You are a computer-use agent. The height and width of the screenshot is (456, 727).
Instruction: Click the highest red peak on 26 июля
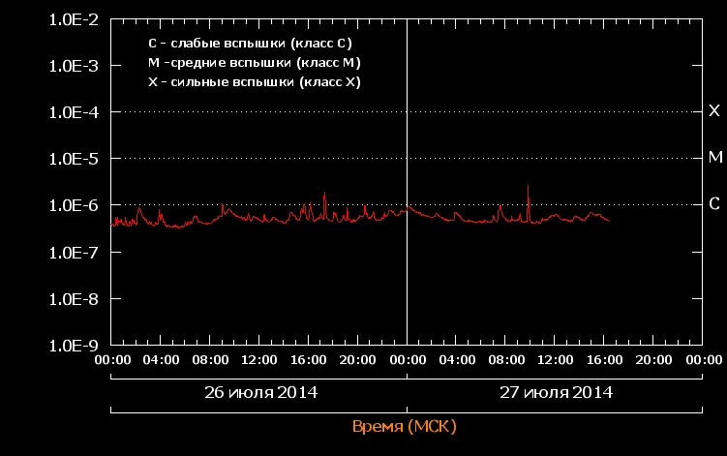tap(324, 193)
